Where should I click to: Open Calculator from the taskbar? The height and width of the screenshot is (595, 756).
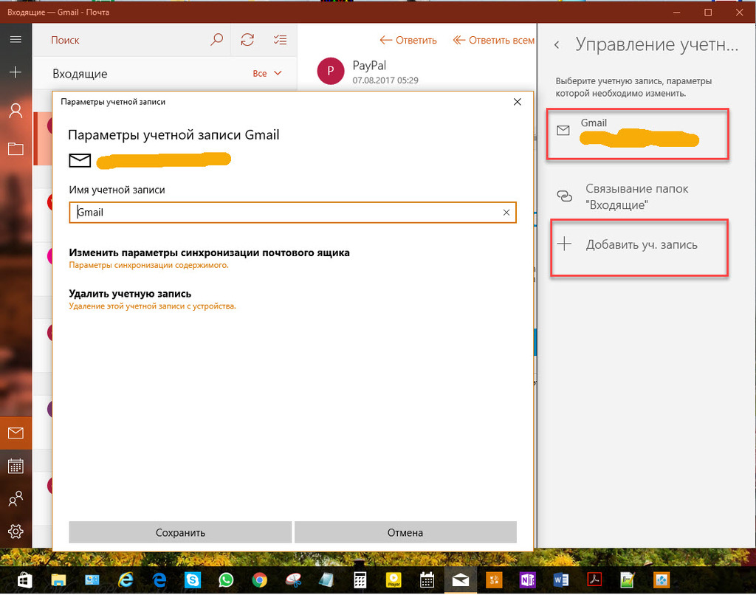click(360, 580)
